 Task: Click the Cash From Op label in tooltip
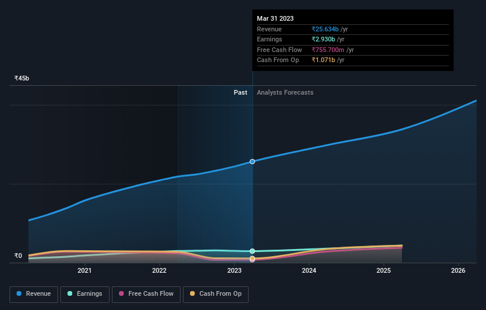278,60
